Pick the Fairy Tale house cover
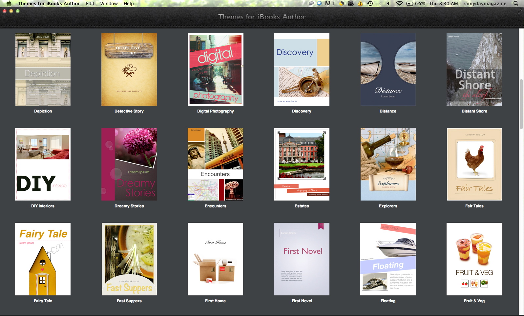Screen dimensions: 524x316 coord(43,259)
